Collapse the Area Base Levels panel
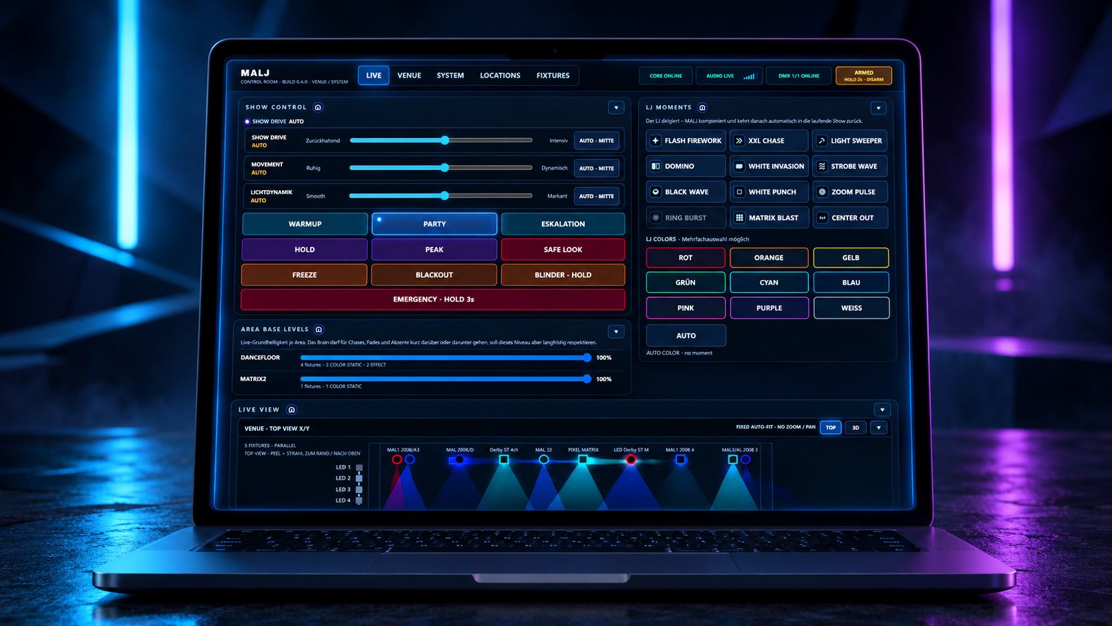 tap(616, 331)
